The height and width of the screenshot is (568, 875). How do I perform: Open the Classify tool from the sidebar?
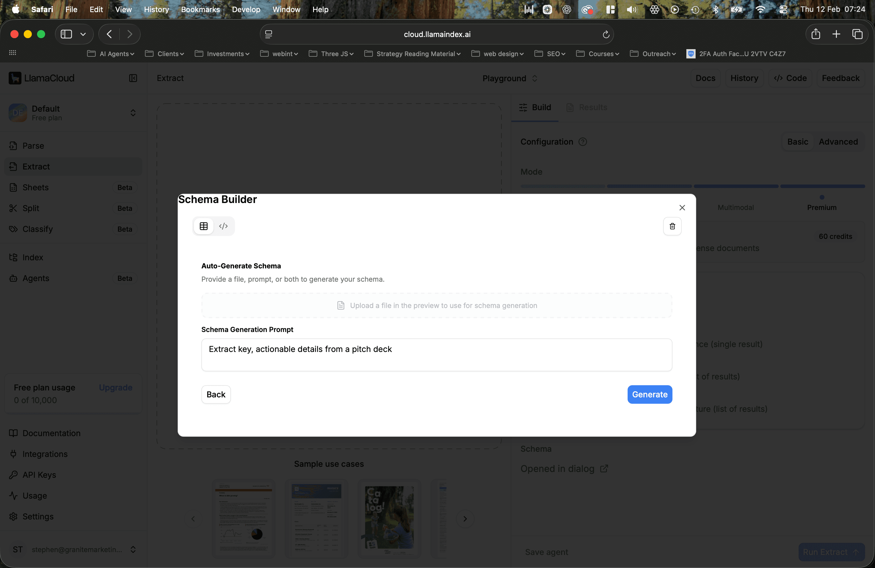coord(38,229)
